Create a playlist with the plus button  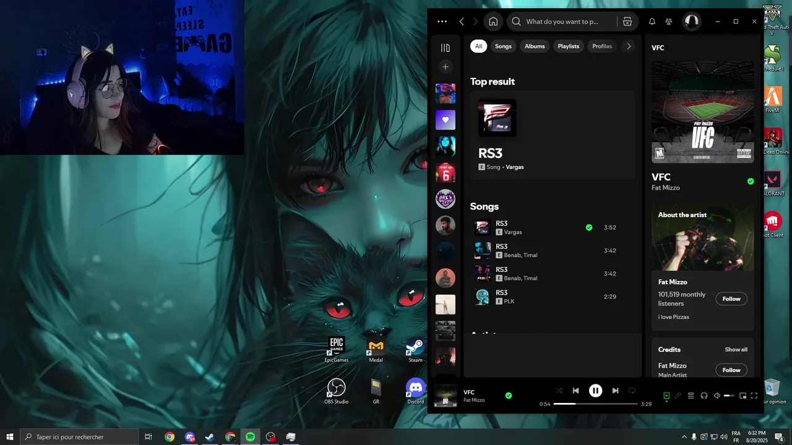click(445, 67)
